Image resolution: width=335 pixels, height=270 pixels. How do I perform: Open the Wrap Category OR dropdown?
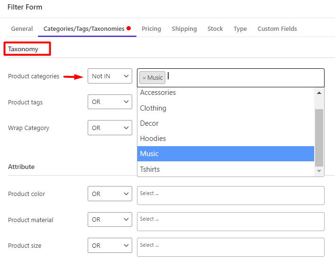110,128
